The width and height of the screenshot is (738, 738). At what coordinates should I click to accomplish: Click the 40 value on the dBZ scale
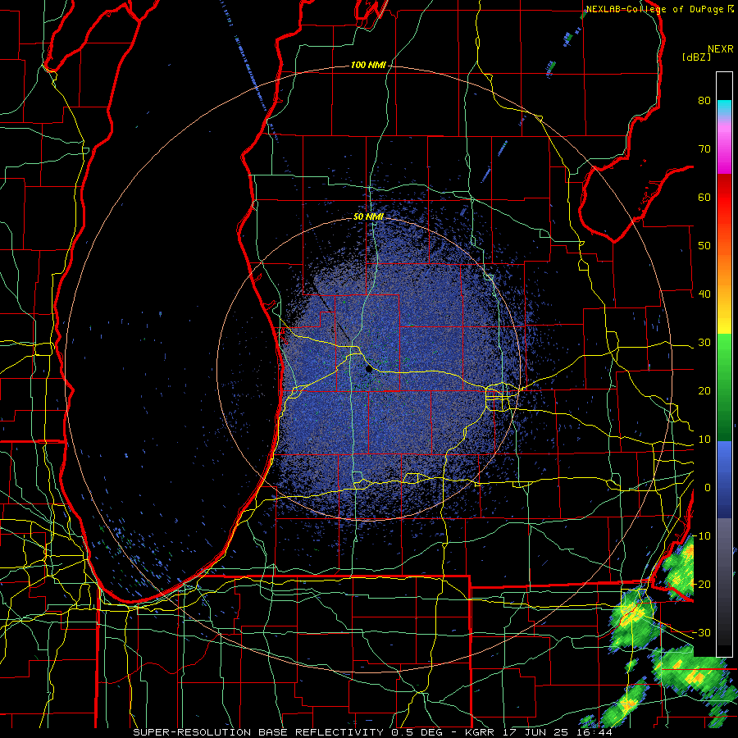pos(704,294)
